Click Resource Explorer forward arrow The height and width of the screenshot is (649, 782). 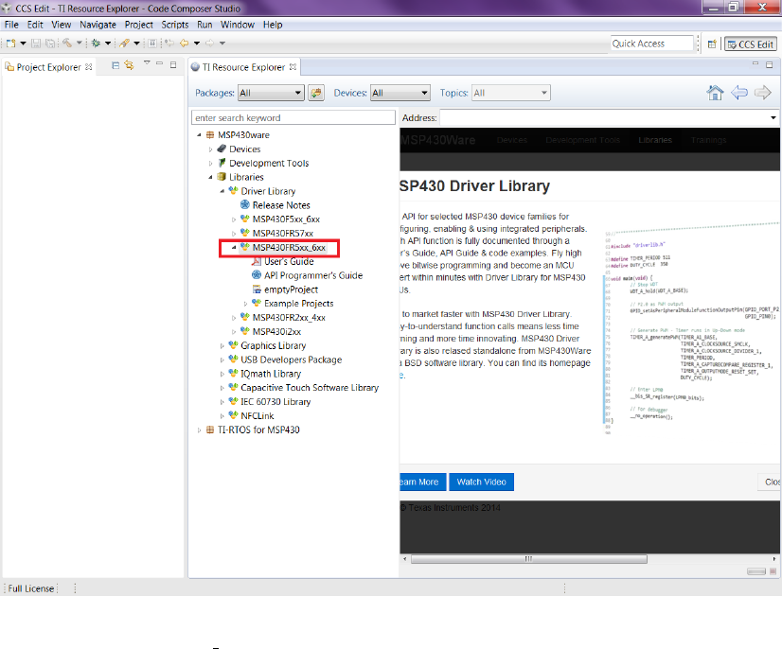click(x=762, y=93)
